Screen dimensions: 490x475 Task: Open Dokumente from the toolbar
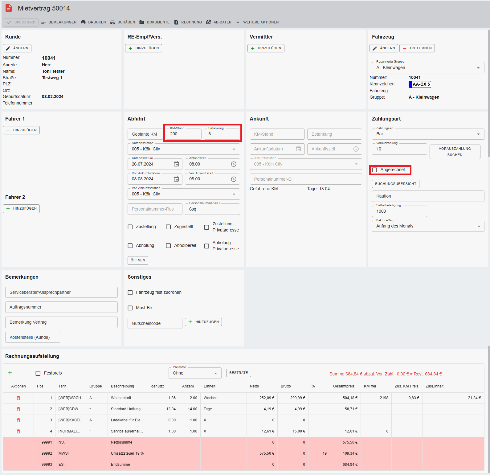[x=154, y=22]
